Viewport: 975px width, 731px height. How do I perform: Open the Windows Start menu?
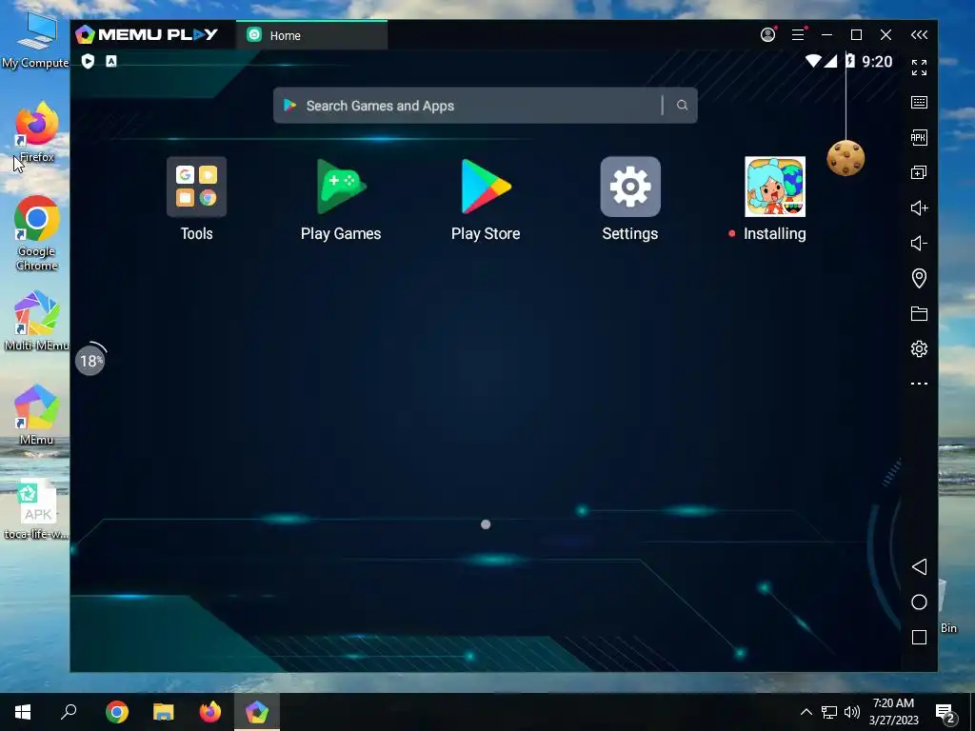click(23, 712)
